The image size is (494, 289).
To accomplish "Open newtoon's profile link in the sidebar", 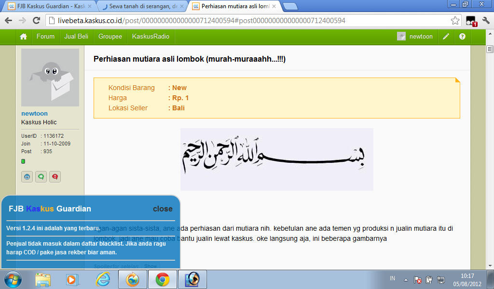I will [34, 114].
